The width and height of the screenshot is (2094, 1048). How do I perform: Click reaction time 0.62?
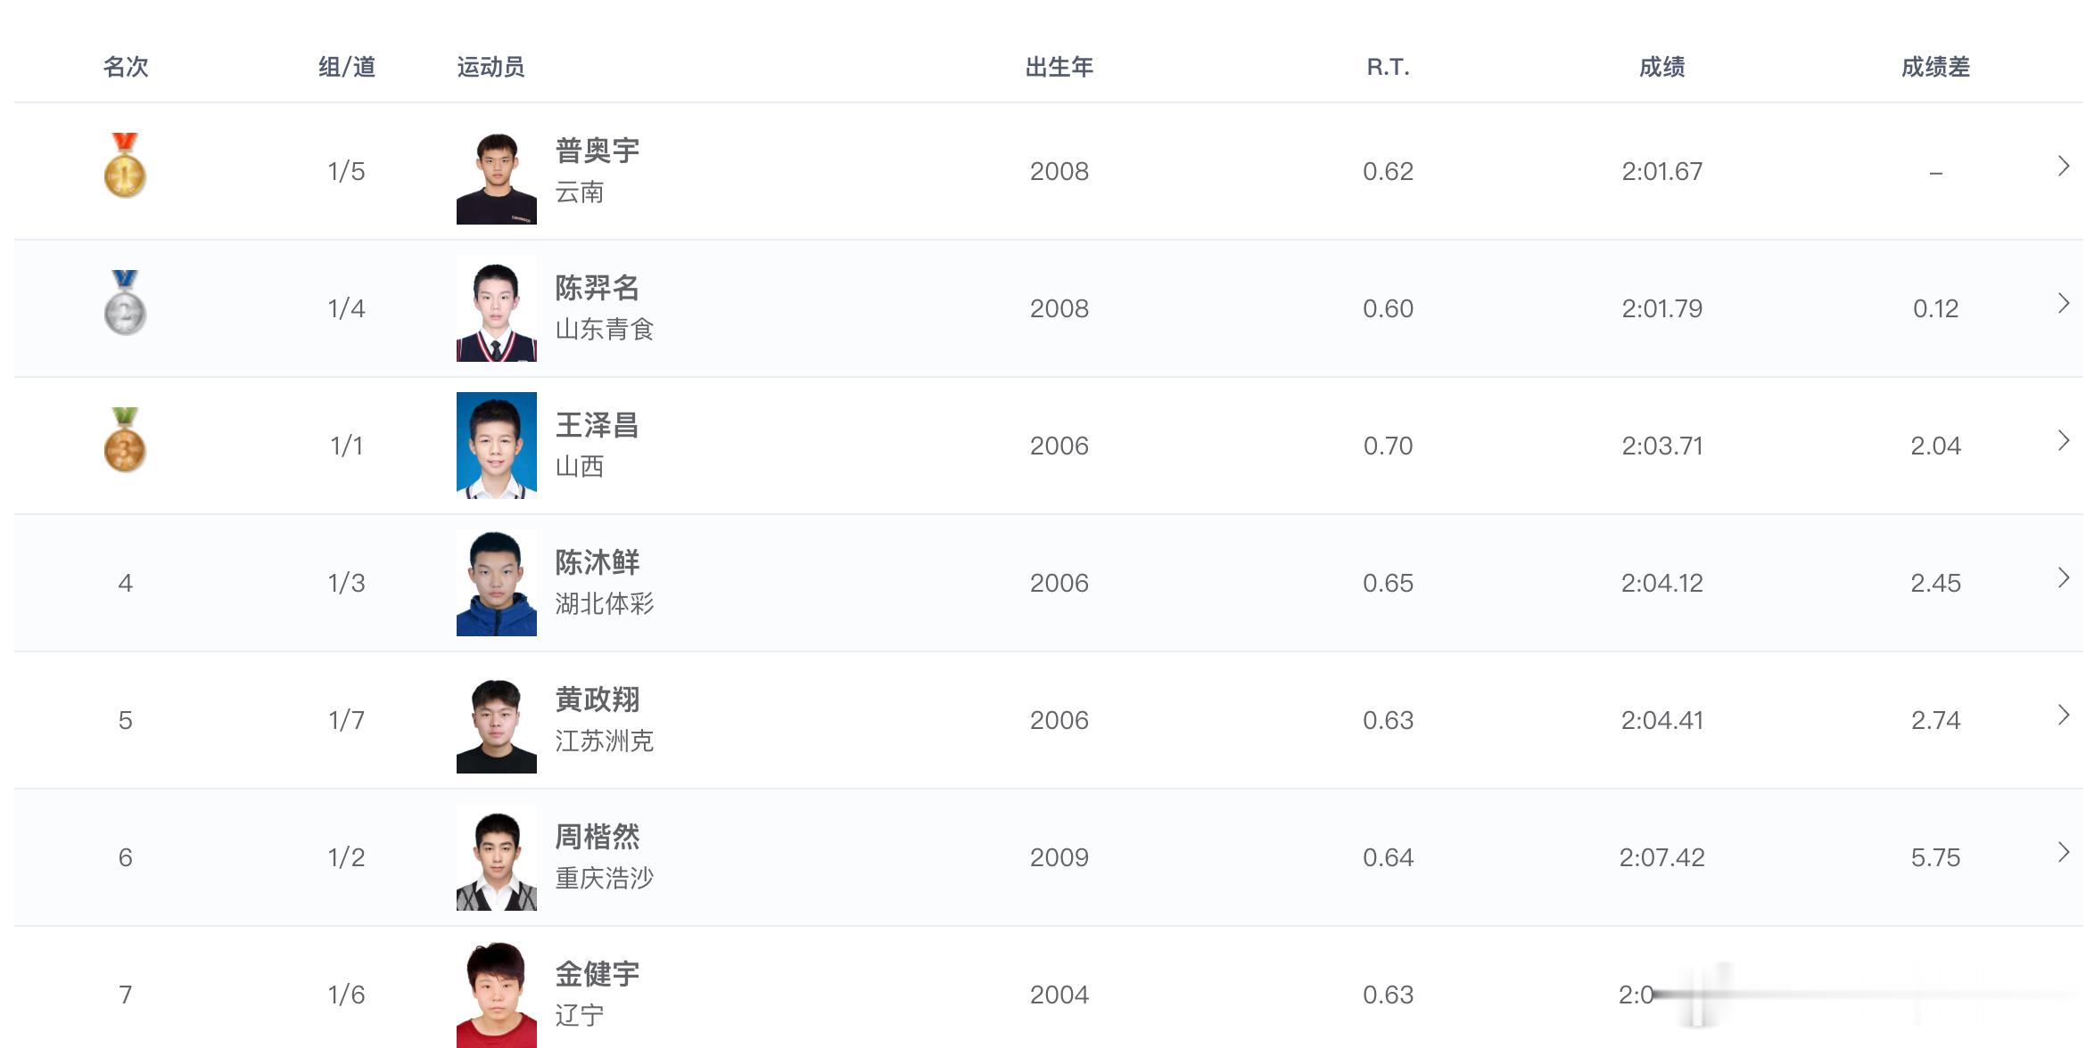(1389, 171)
